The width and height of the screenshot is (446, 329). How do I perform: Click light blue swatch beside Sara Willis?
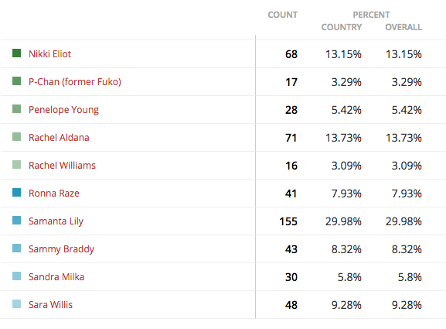16,304
